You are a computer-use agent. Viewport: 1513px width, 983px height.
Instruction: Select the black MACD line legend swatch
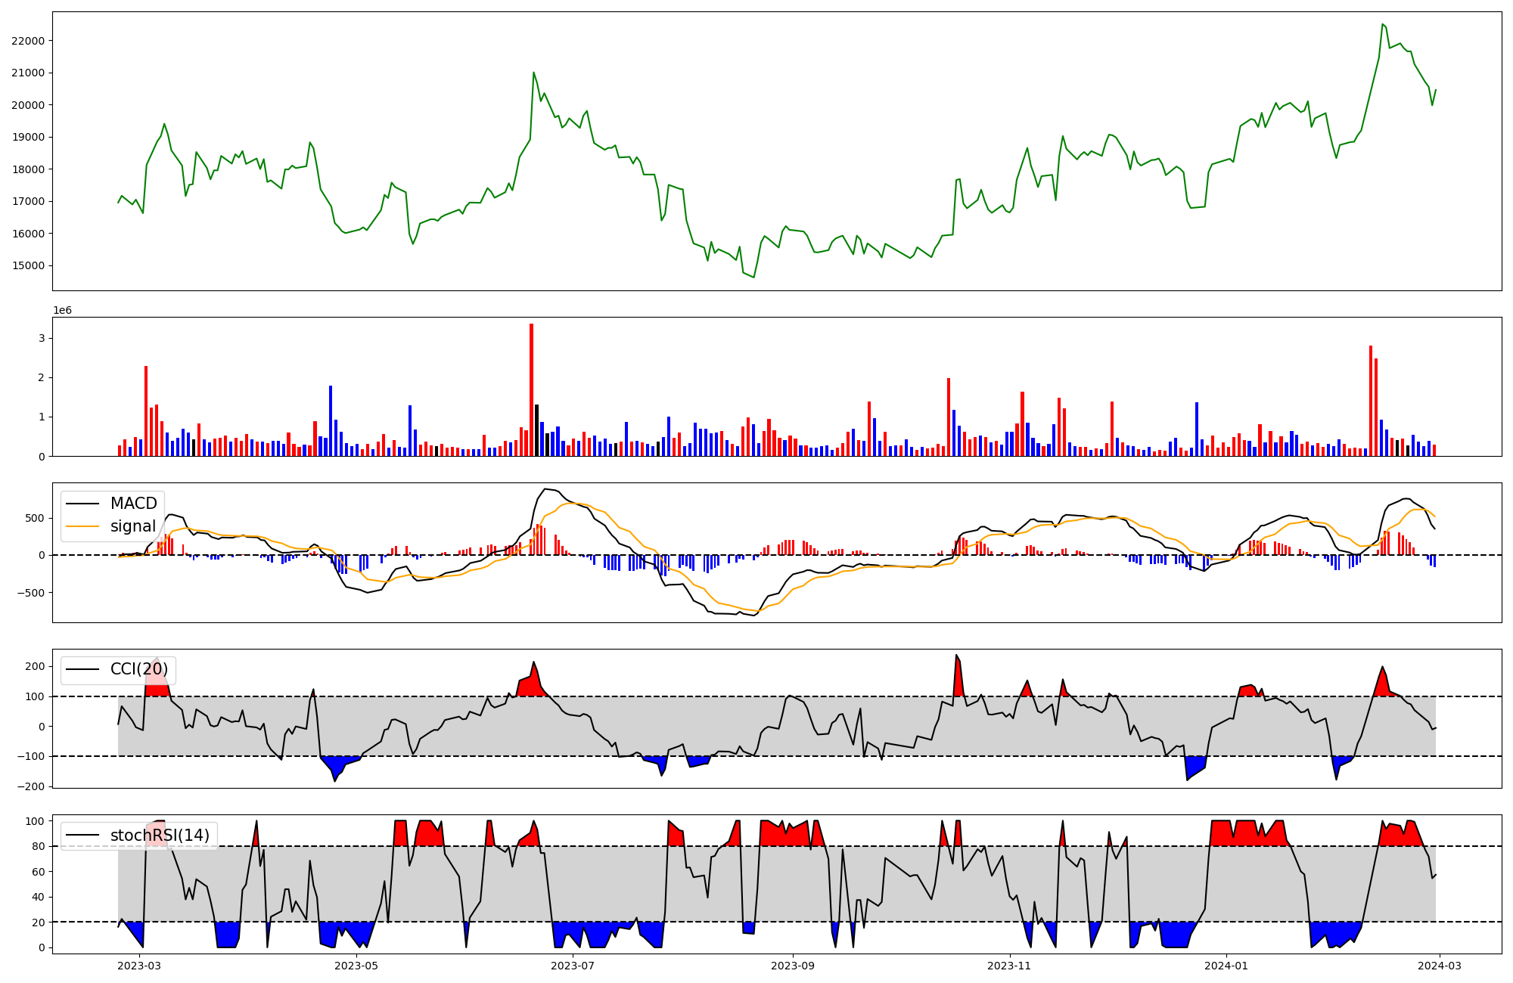click(83, 504)
